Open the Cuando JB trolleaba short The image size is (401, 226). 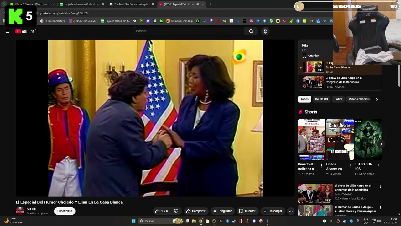point(311,140)
